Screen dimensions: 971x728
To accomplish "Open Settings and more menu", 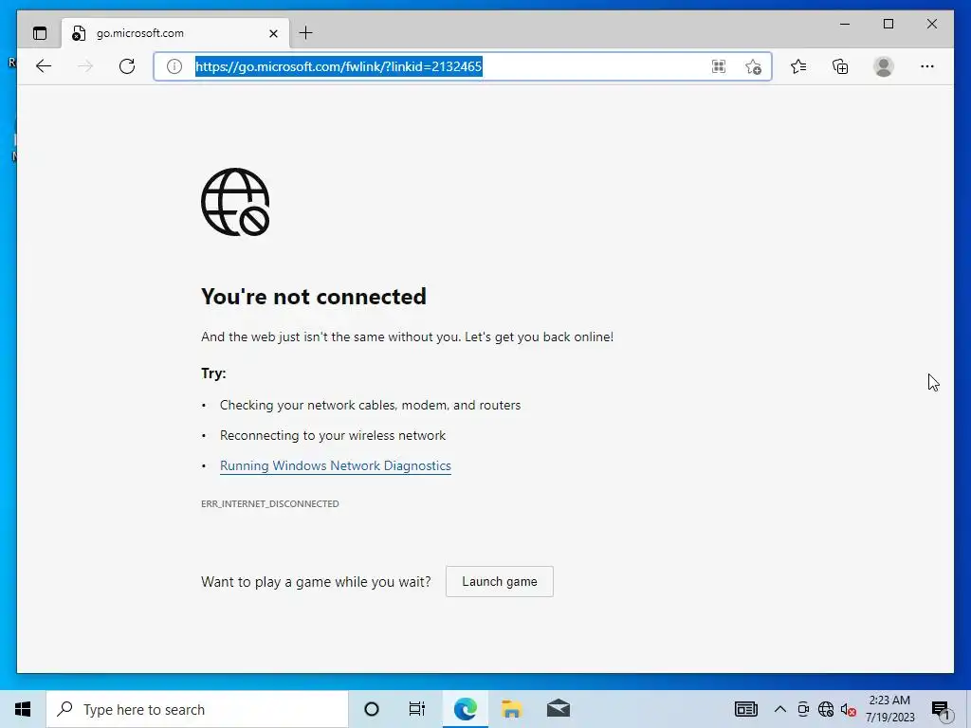I will (x=927, y=66).
